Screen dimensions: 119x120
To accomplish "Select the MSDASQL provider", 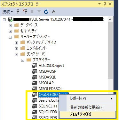I will tap(47, 77).
